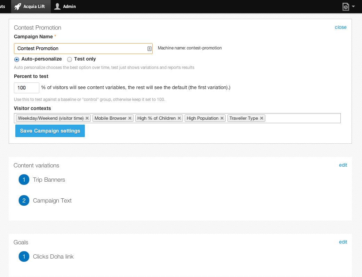Remove the High % of Children tag

pos(179,118)
